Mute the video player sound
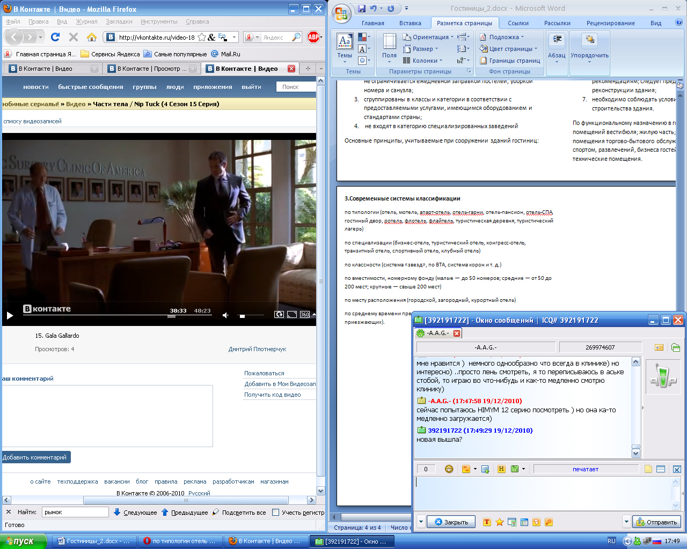 [226, 315]
